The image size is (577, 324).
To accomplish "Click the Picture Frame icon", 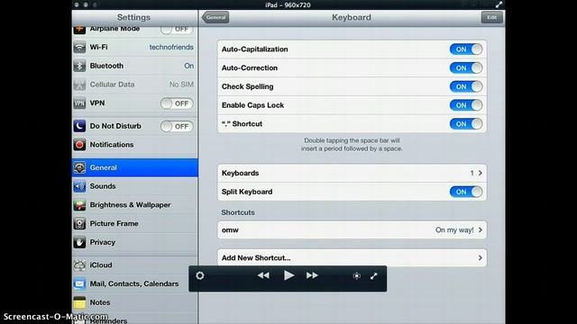I will click(x=79, y=223).
